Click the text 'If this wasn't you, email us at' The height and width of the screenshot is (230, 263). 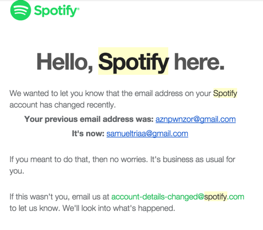(59, 197)
